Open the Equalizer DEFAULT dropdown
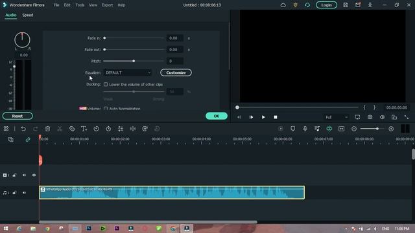415x233 pixels. point(128,72)
